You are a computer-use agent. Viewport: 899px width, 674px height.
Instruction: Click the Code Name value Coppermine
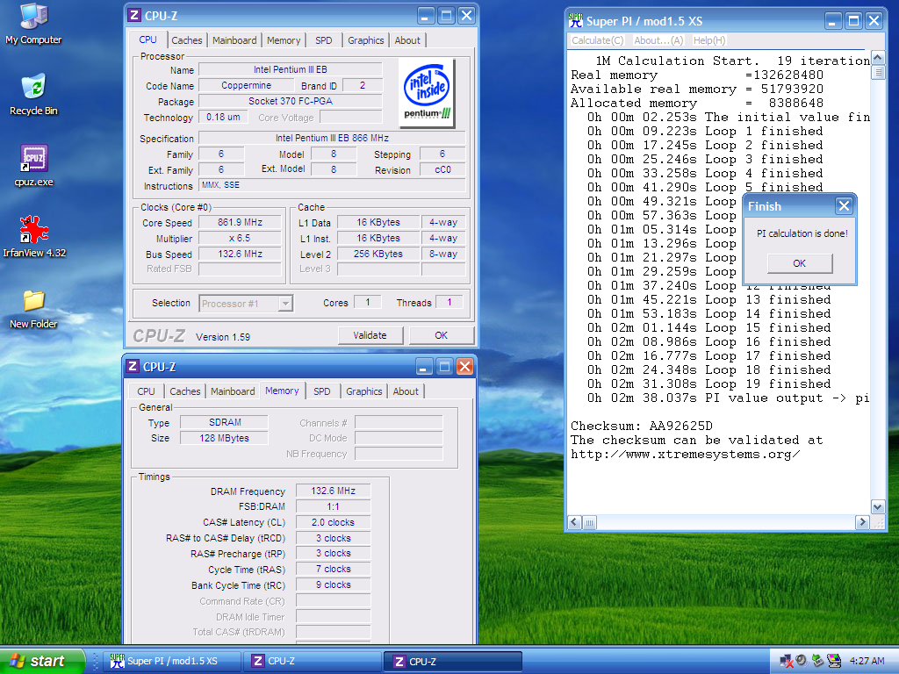click(x=246, y=85)
